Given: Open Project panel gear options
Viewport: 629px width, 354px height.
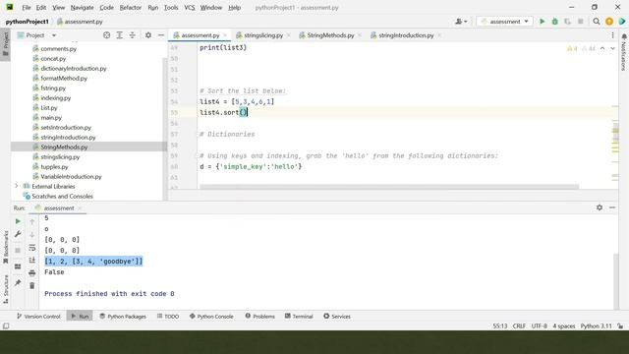Looking at the screenshot, I should click(x=148, y=35).
